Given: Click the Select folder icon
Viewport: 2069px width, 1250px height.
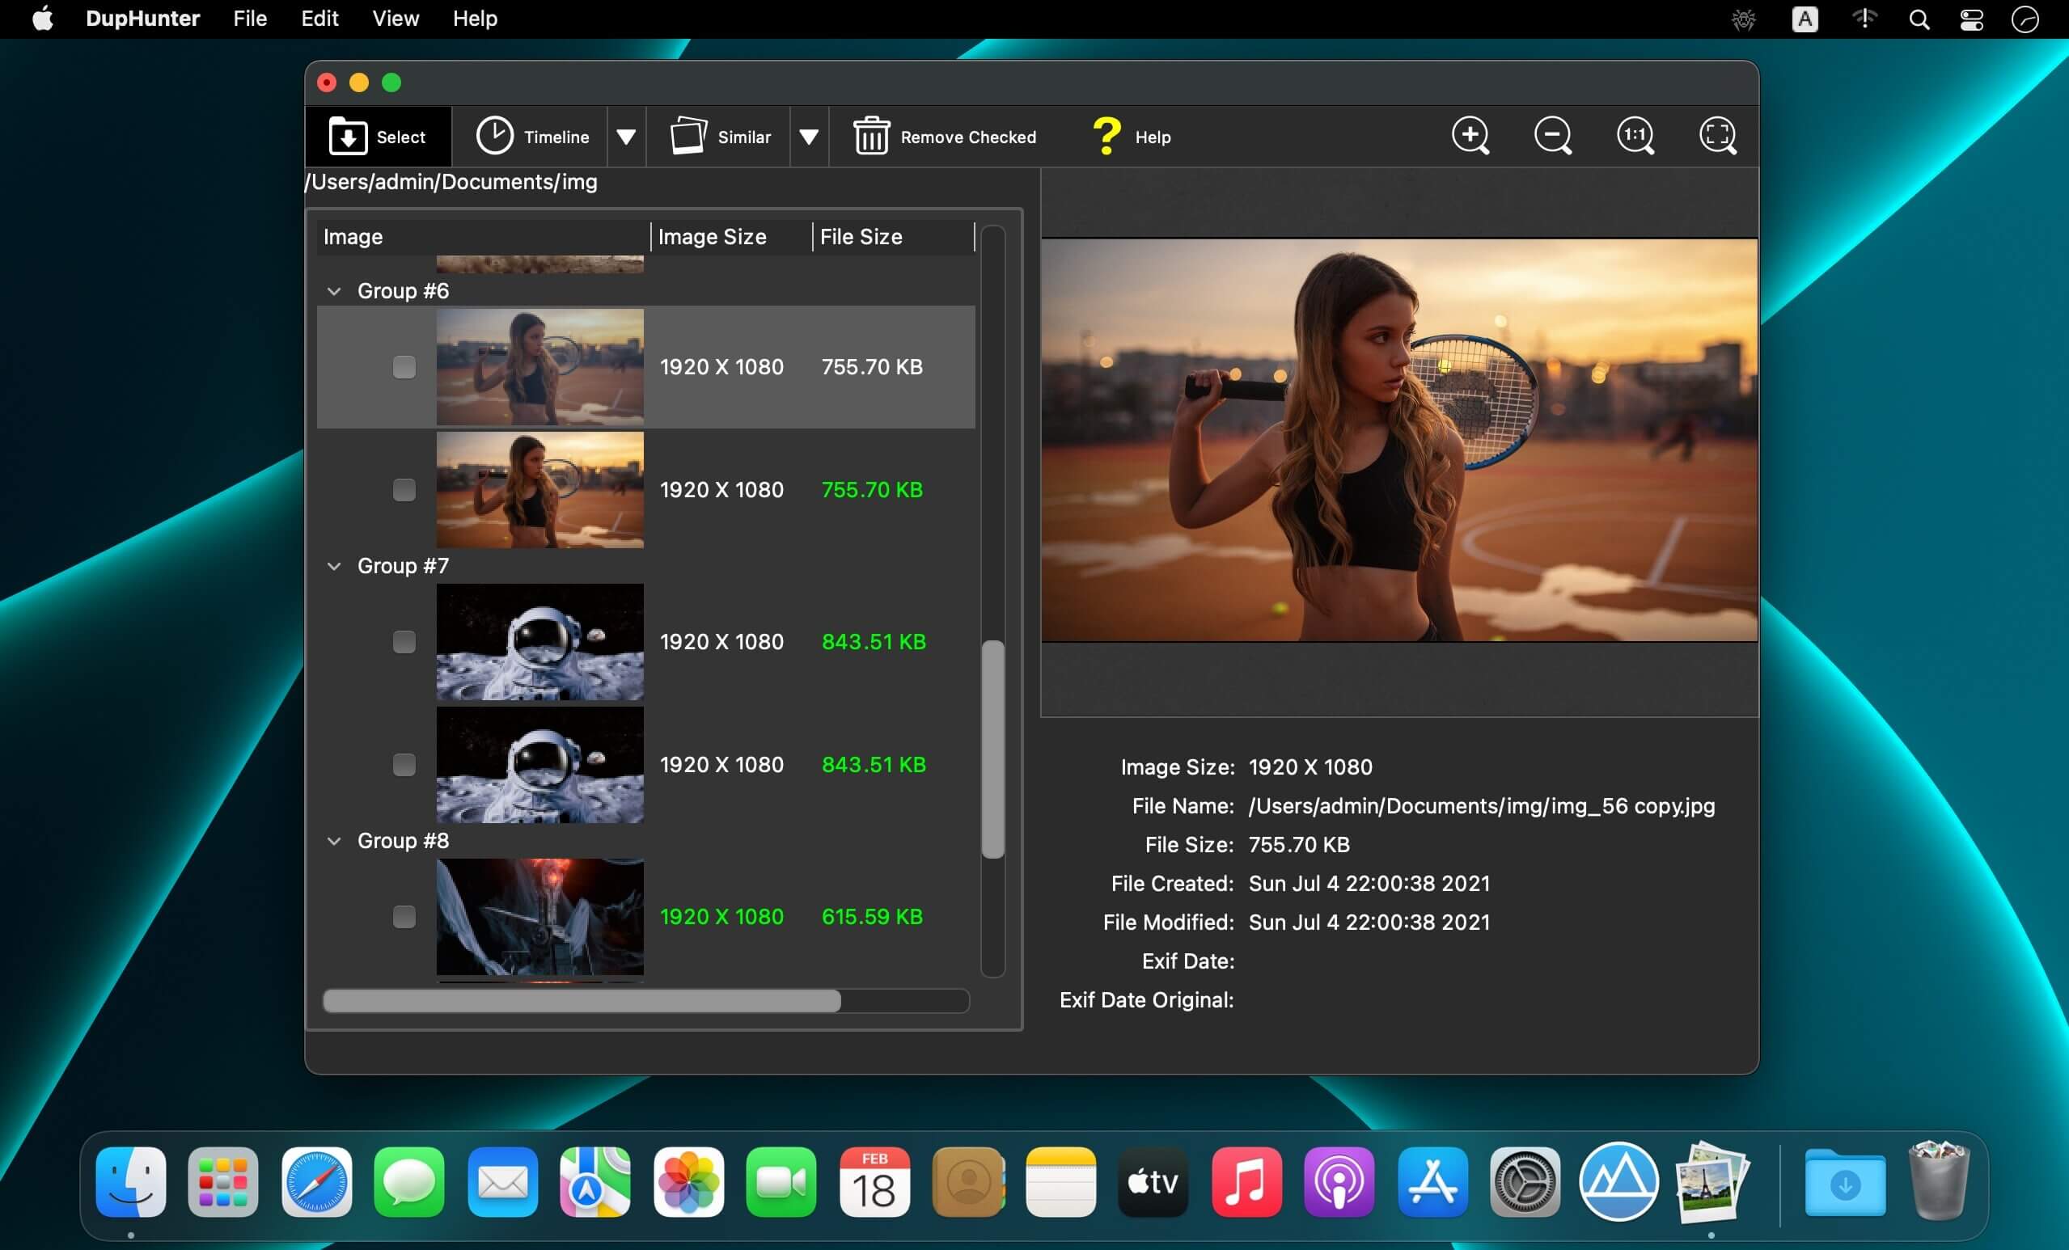Looking at the screenshot, I should [x=348, y=136].
